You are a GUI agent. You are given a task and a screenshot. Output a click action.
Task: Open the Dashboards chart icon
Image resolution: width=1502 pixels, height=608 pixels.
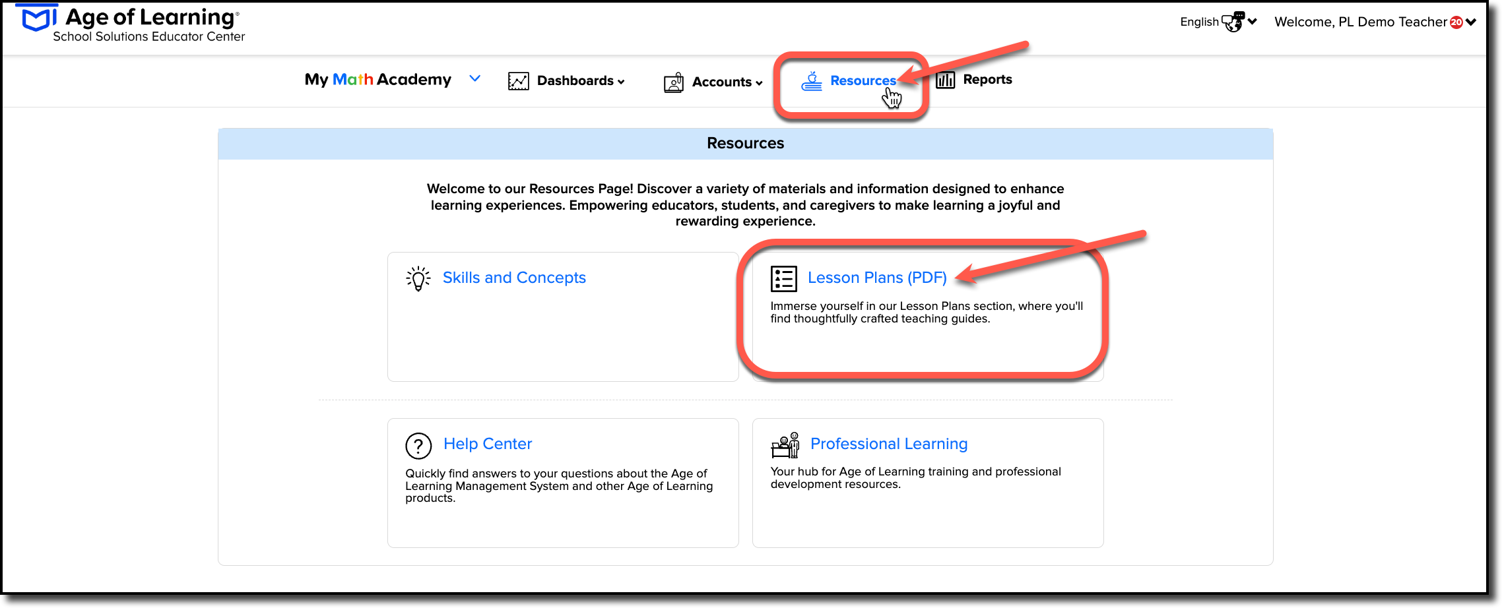518,81
